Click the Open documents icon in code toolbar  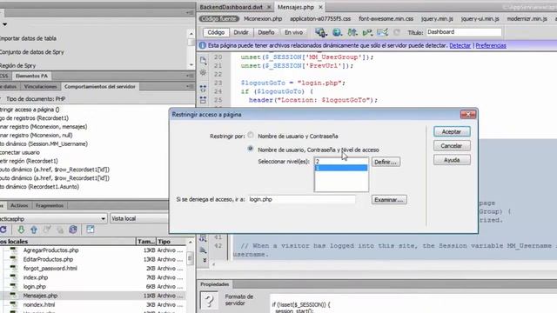click(203, 60)
